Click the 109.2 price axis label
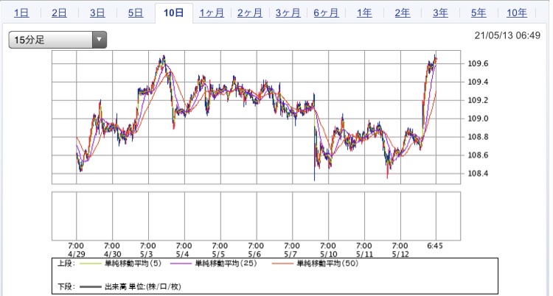553x296 pixels. pos(479,100)
